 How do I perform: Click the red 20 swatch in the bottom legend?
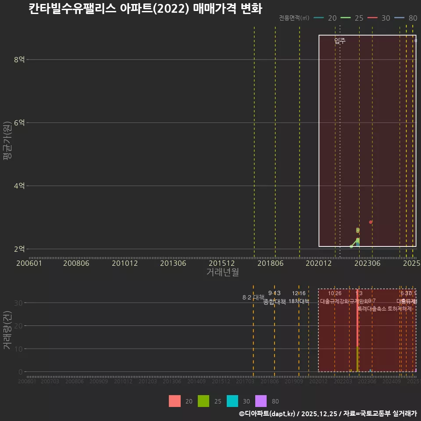click(x=174, y=401)
